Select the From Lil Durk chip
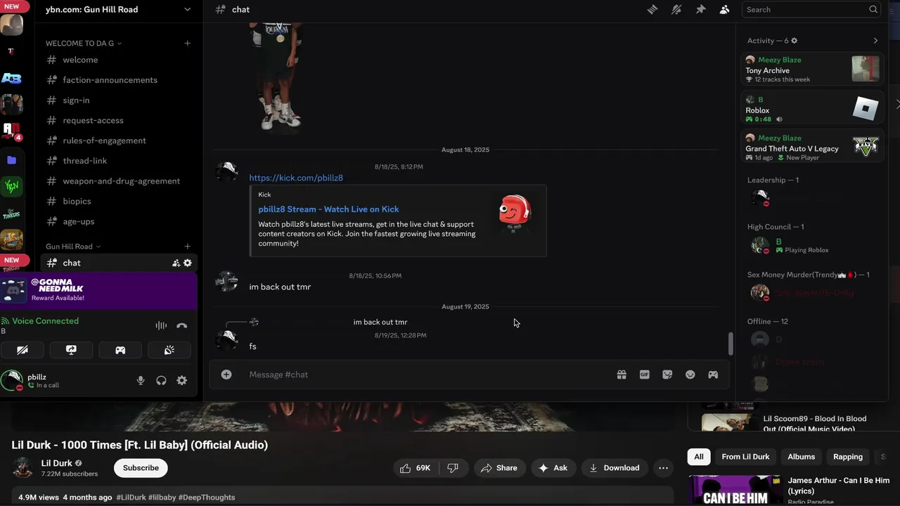Image resolution: width=900 pixels, height=506 pixels. pyautogui.click(x=745, y=457)
